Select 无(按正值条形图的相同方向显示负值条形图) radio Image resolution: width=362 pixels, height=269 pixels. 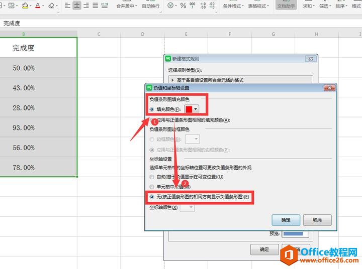click(x=152, y=197)
